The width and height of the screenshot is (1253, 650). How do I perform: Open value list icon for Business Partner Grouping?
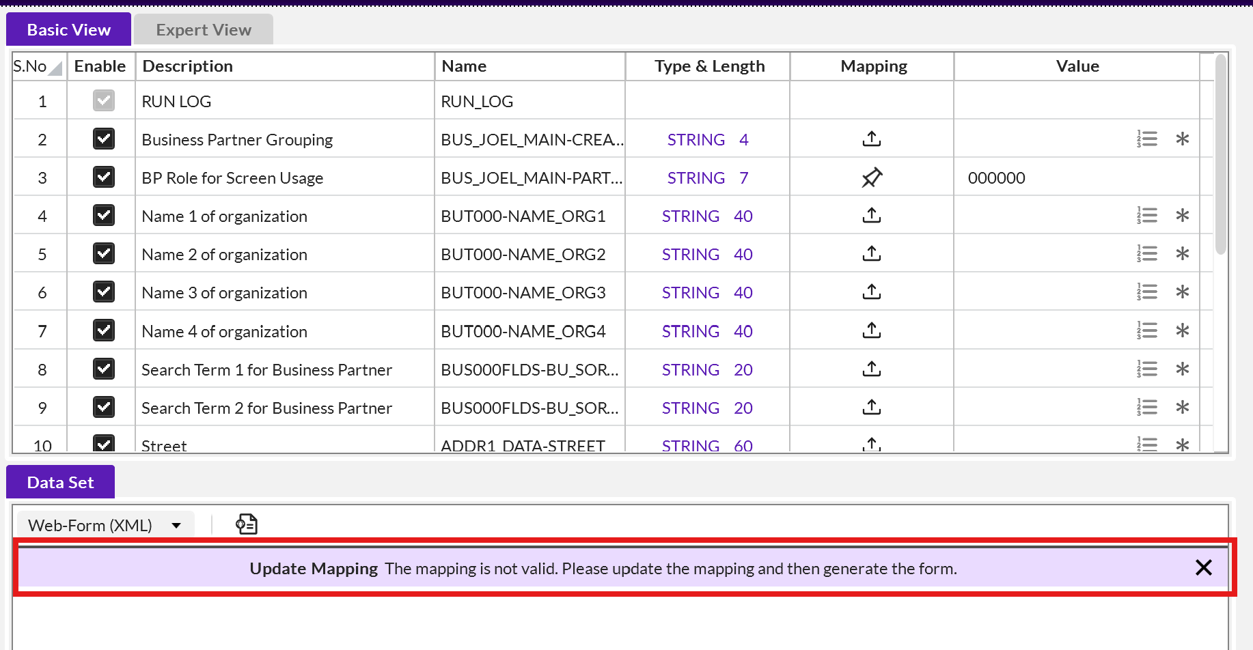coord(1147,139)
